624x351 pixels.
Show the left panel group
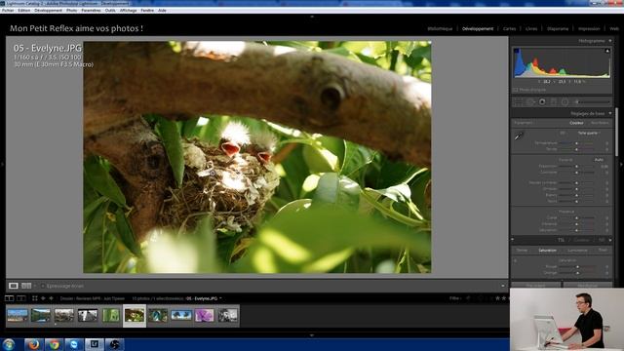pos(2,164)
